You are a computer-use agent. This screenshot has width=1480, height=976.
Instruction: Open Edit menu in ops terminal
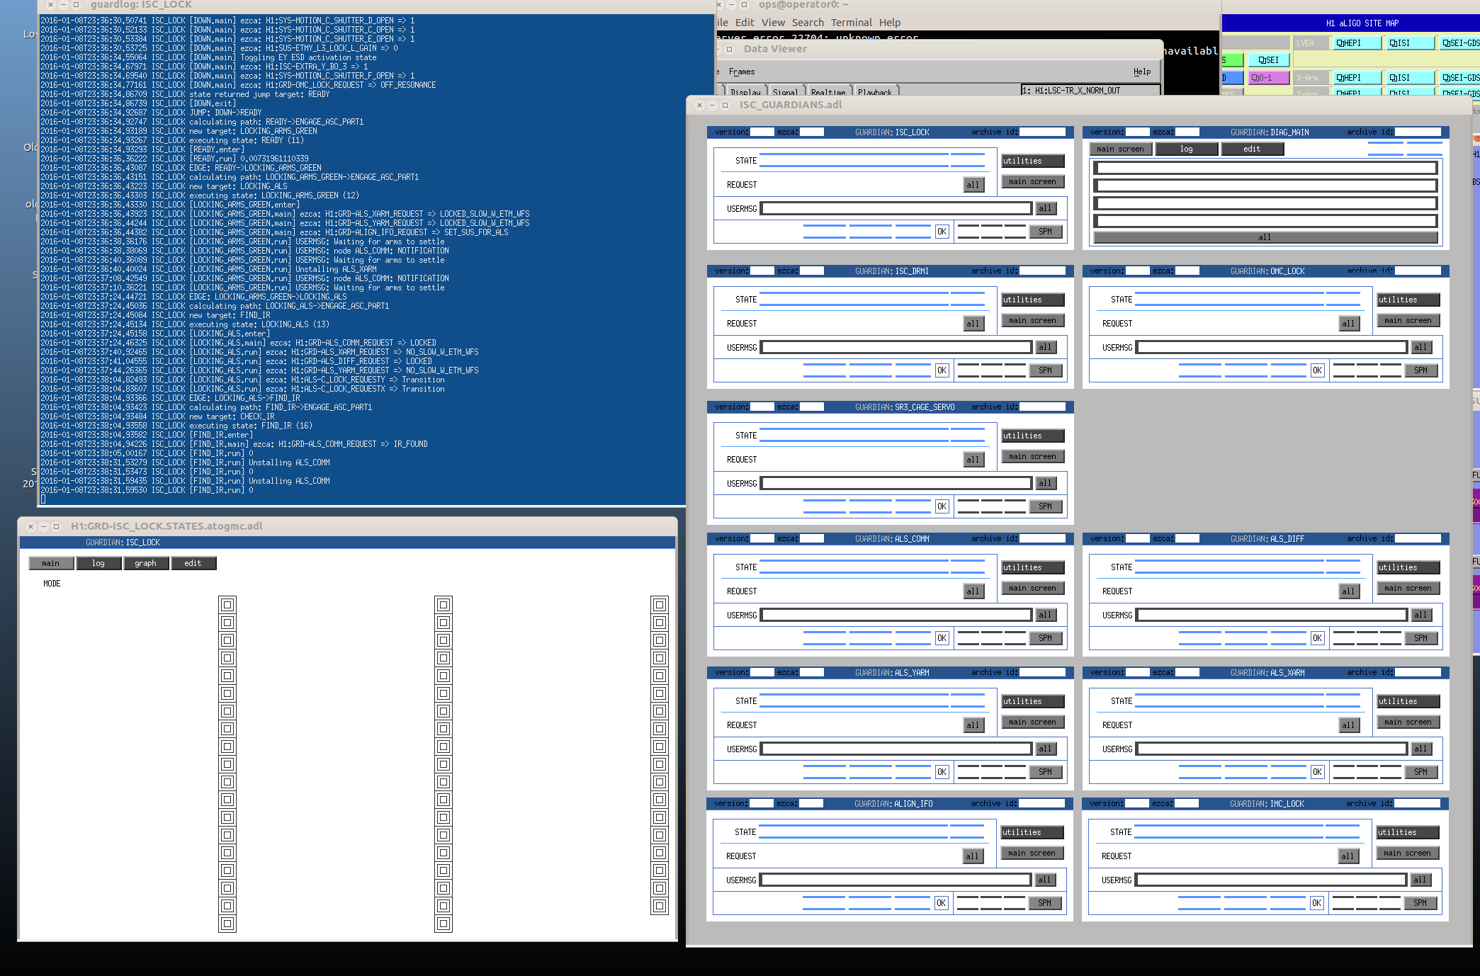tap(745, 23)
